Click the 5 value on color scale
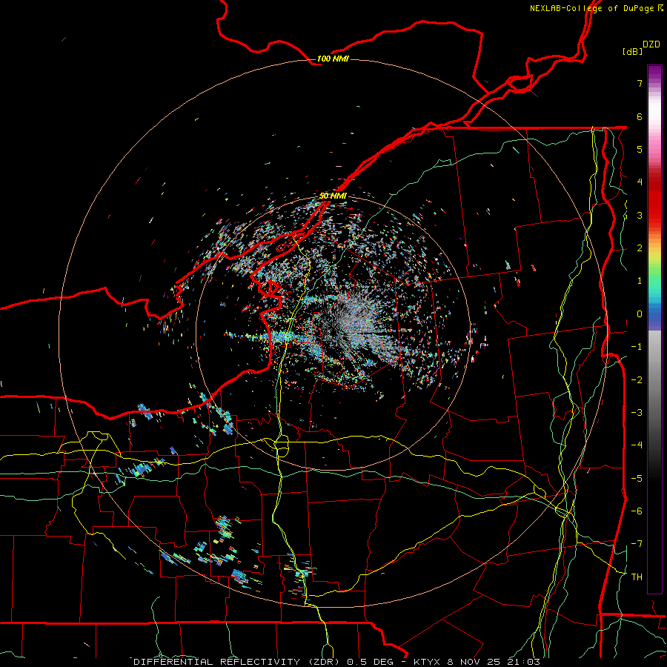This screenshot has height=667, width=667. (x=640, y=149)
